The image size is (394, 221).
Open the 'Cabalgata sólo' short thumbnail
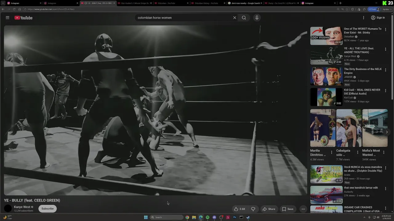(x=349, y=128)
